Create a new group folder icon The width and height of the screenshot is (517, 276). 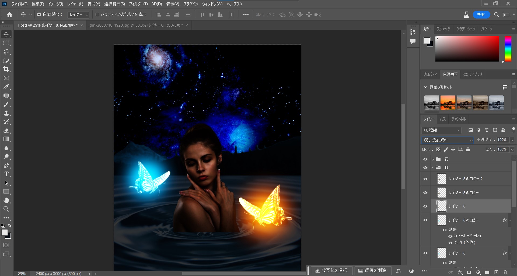[x=487, y=272]
